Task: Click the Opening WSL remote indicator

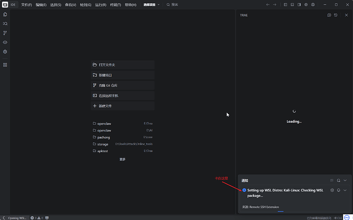Action: point(14,218)
